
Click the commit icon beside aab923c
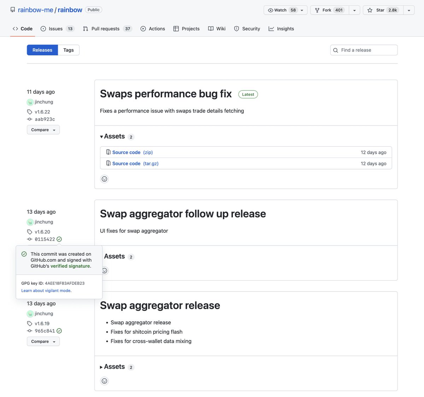[30, 119]
